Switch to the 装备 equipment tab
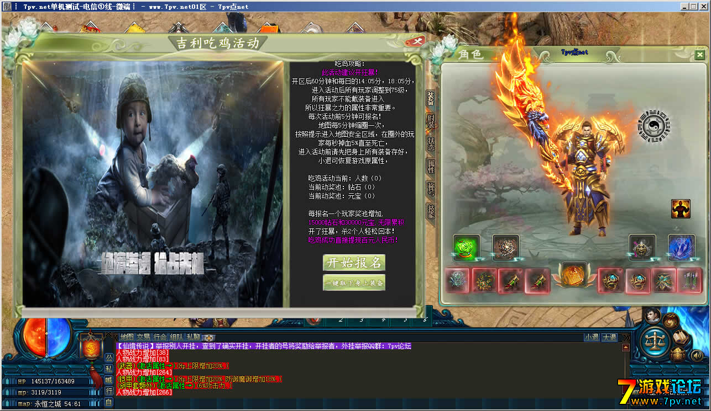This screenshot has width=711, height=411. tap(431, 98)
